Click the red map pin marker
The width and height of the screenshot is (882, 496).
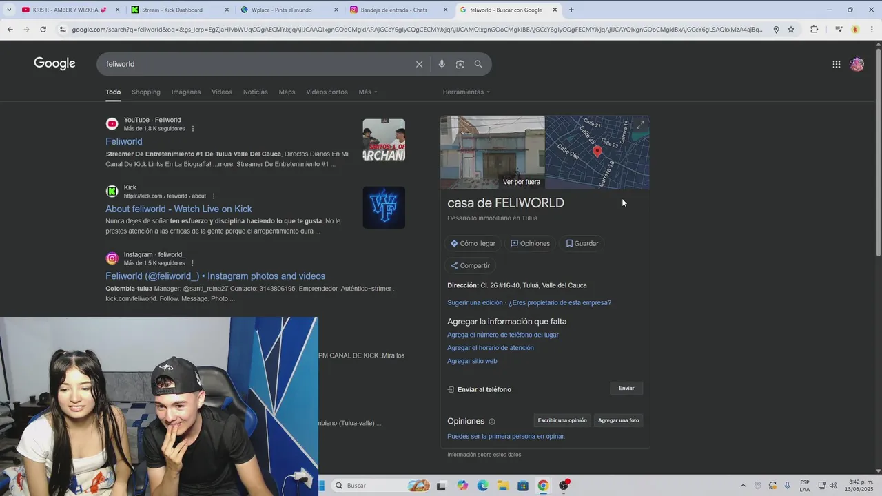click(x=597, y=151)
